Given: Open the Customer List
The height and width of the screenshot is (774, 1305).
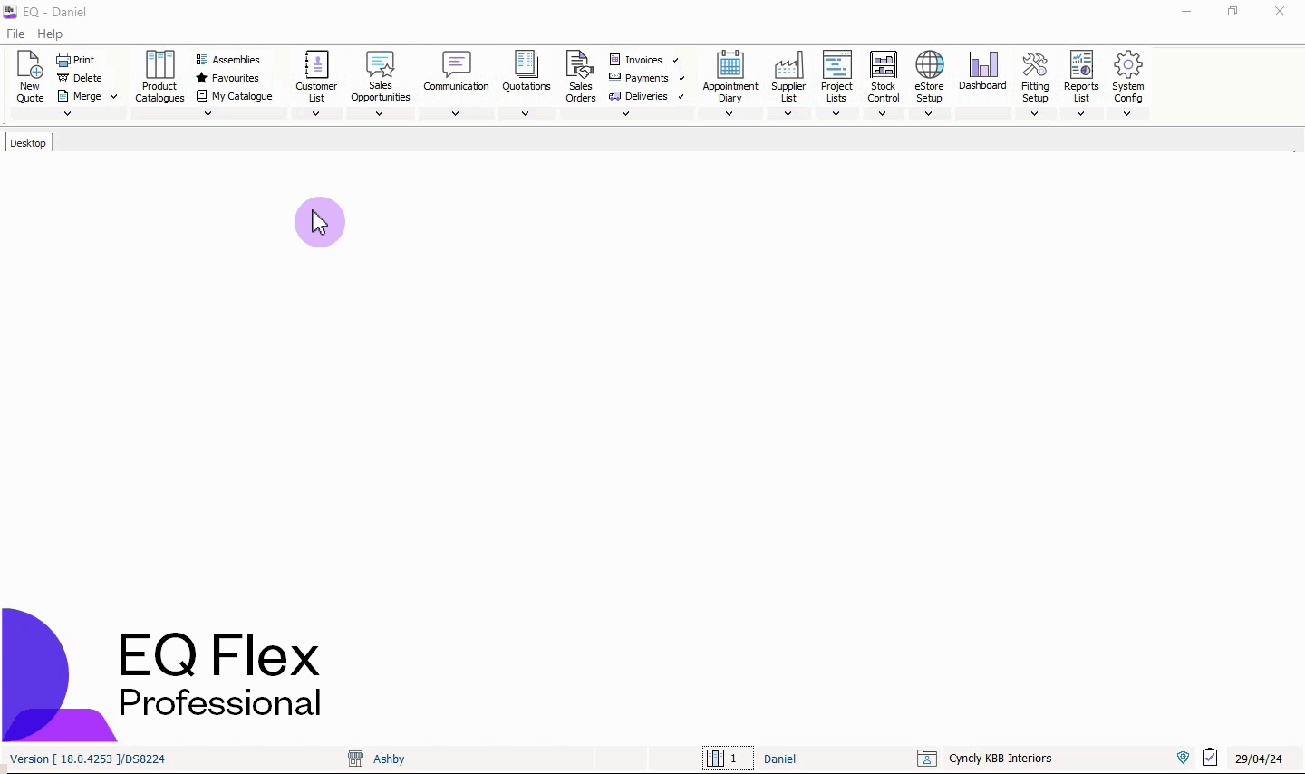Looking at the screenshot, I should click(x=316, y=77).
